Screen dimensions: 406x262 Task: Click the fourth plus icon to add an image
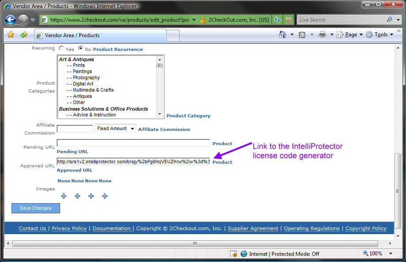coord(105,196)
